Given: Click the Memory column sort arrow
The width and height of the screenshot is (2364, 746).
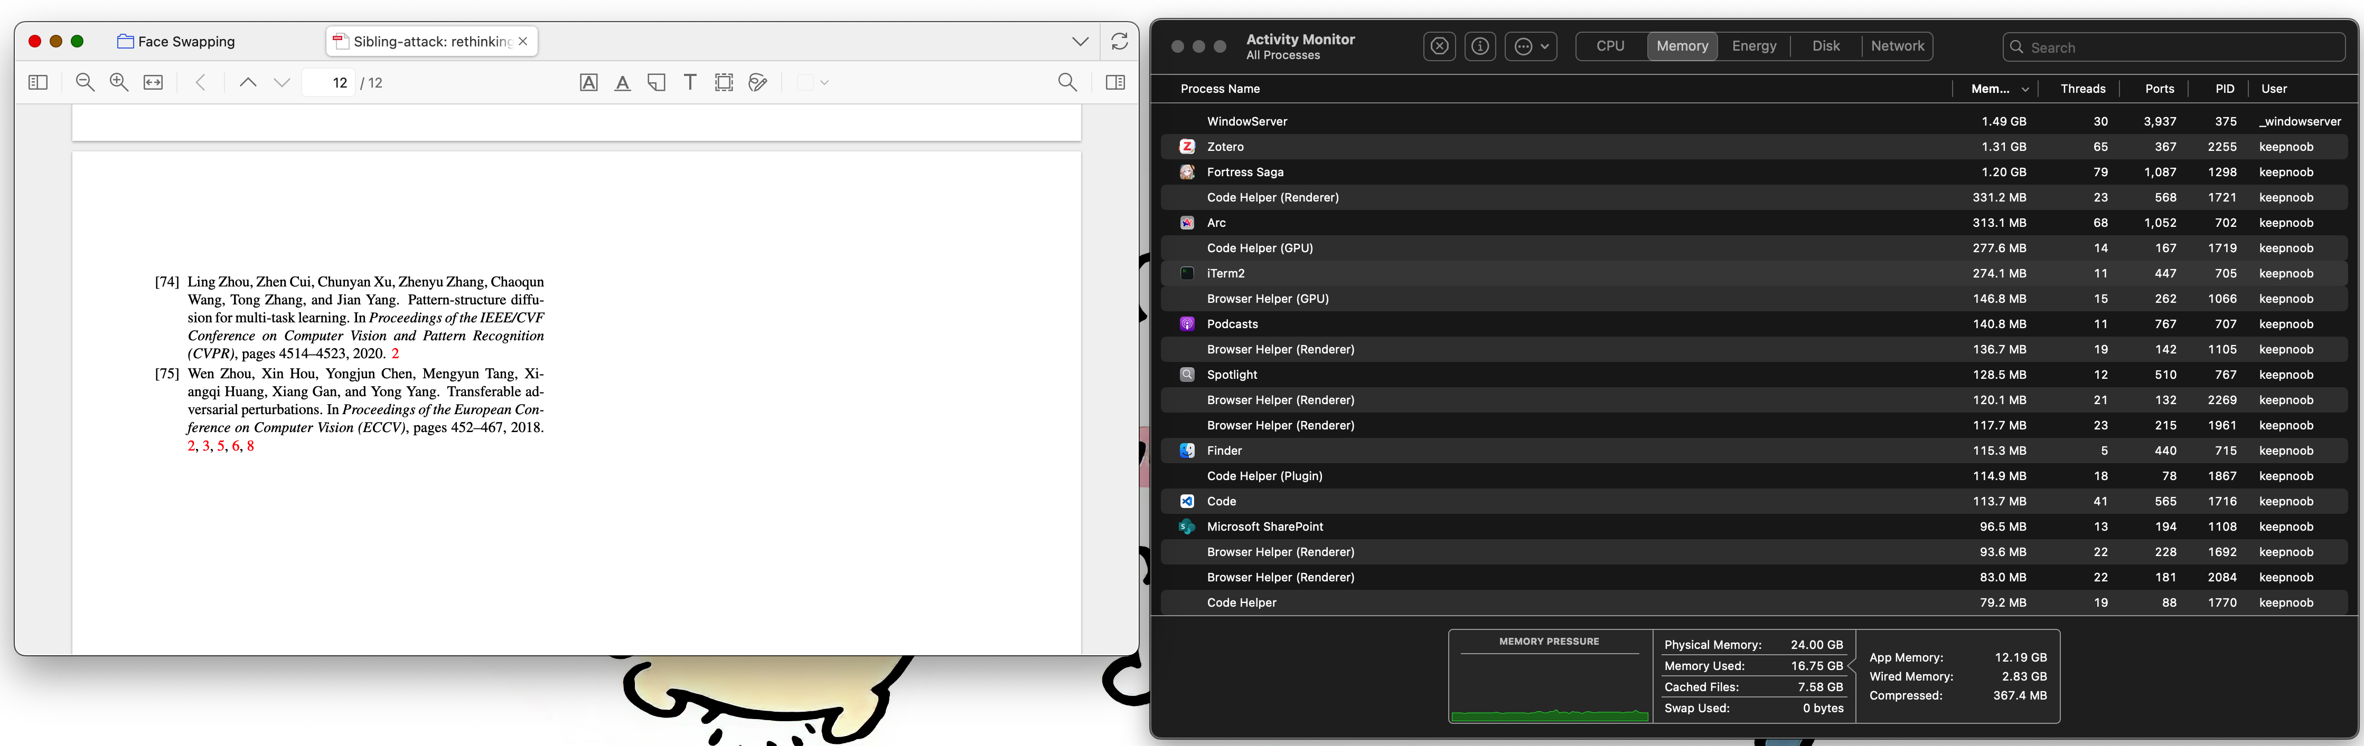Looking at the screenshot, I should point(2024,89).
